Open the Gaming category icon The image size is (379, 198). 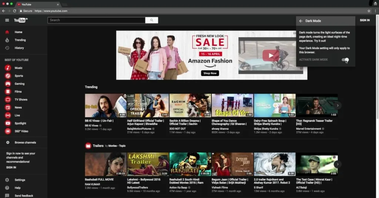point(8,84)
